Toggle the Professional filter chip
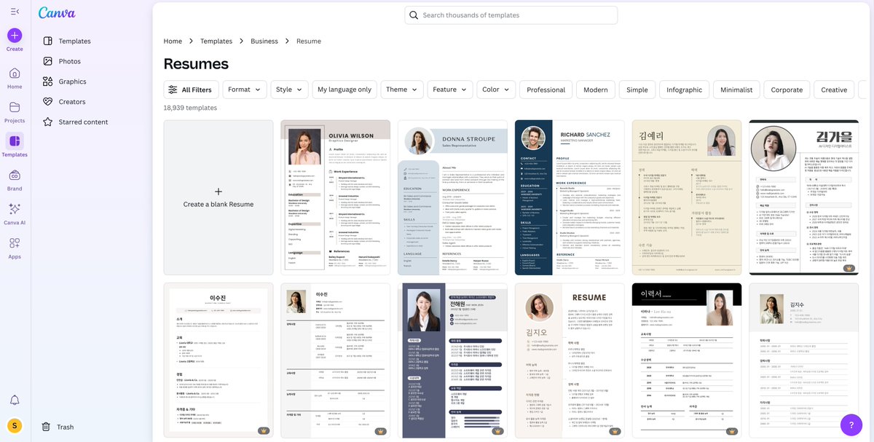The width and height of the screenshot is (874, 442). click(546, 90)
